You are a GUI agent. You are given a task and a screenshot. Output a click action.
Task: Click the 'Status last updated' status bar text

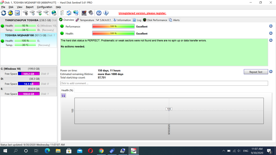pyautogui.click(x=33, y=145)
